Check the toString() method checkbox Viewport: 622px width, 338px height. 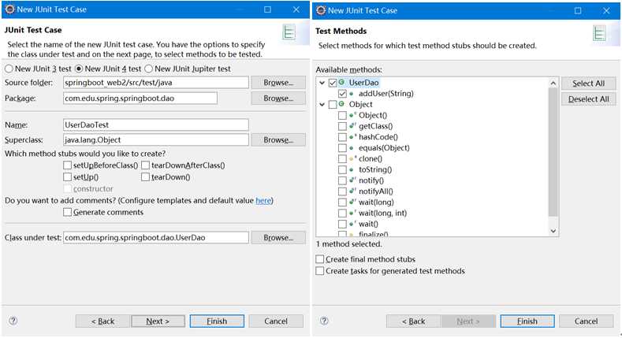click(342, 169)
